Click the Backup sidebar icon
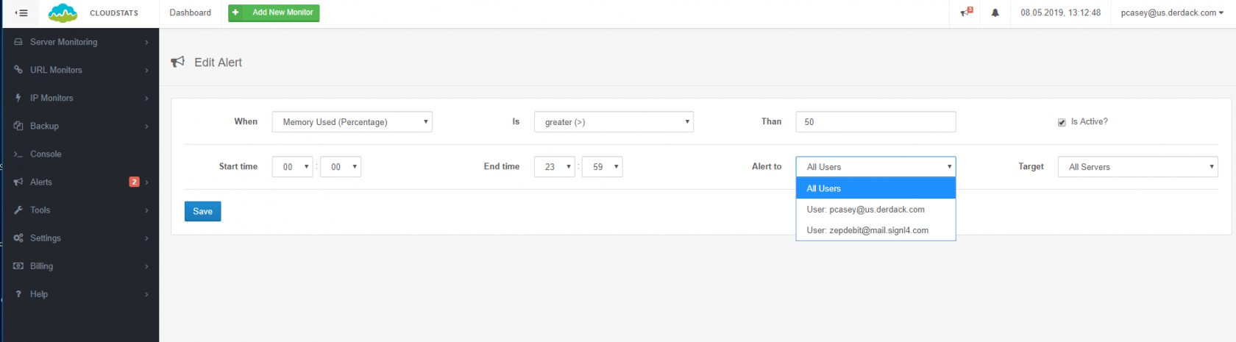1236x342 pixels. coord(18,126)
